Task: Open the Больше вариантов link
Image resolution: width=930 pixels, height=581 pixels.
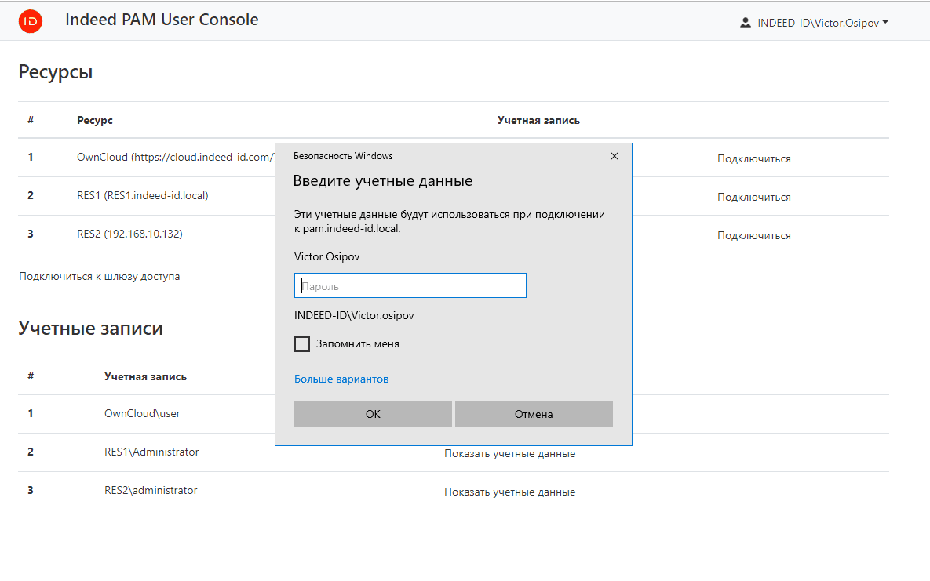Action: pos(341,379)
